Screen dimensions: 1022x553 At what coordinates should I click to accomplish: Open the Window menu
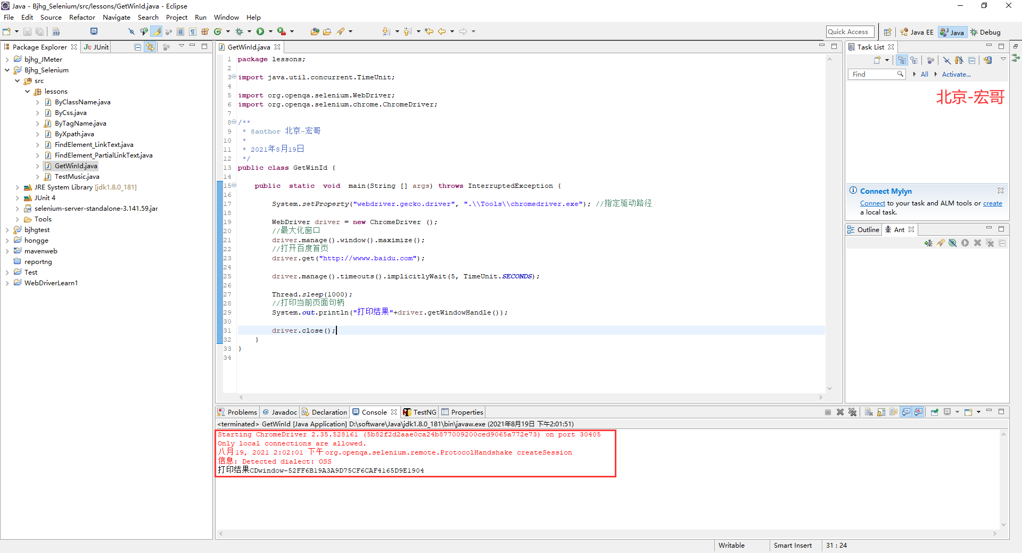[x=226, y=18]
